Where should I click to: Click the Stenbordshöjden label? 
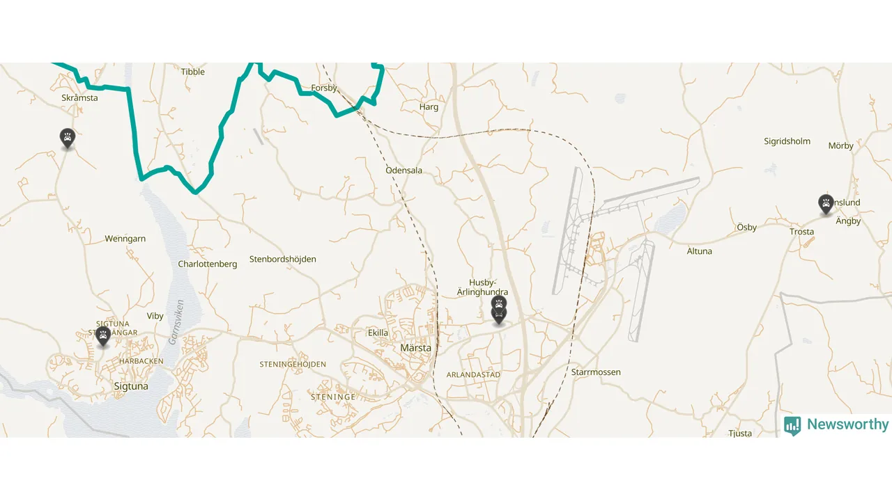pyautogui.click(x=283, y=260)
